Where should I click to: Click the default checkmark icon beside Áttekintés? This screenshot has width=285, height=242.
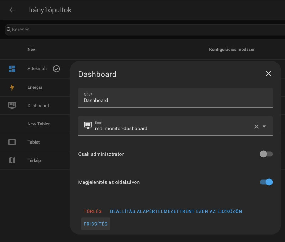[x=57, y=69]
